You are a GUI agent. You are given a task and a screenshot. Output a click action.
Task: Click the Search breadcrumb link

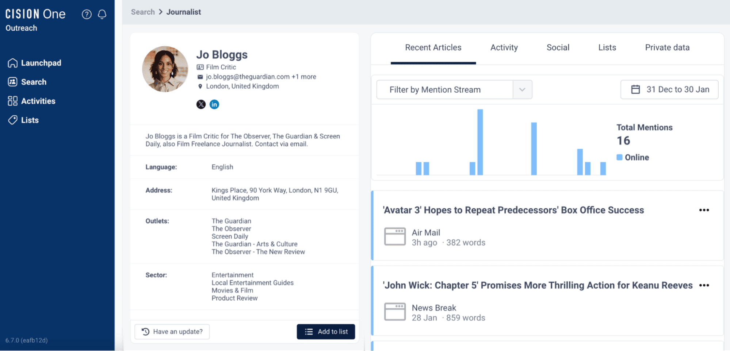tap(143, 12)
